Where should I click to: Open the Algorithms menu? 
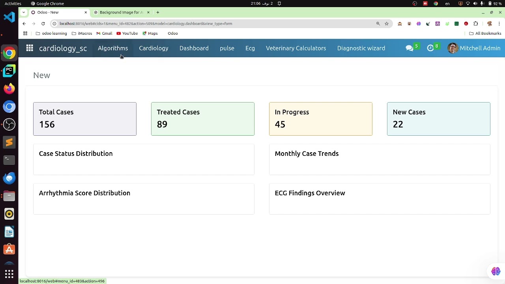(113, 48)
